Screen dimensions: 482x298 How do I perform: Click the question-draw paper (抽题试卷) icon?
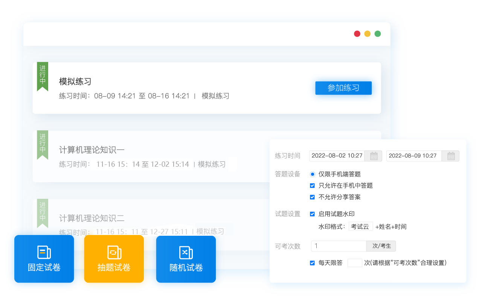pos(114,252)
